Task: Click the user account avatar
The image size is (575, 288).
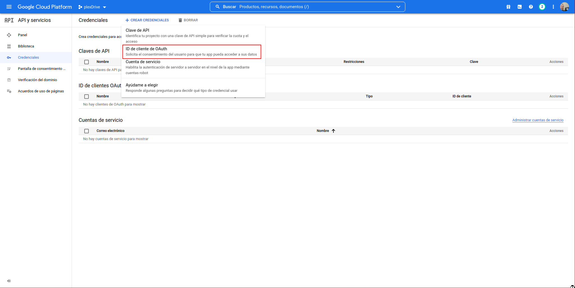Action: point(564,7)
